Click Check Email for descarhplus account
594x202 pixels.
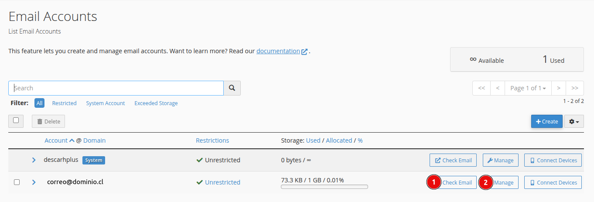[453, 160]
